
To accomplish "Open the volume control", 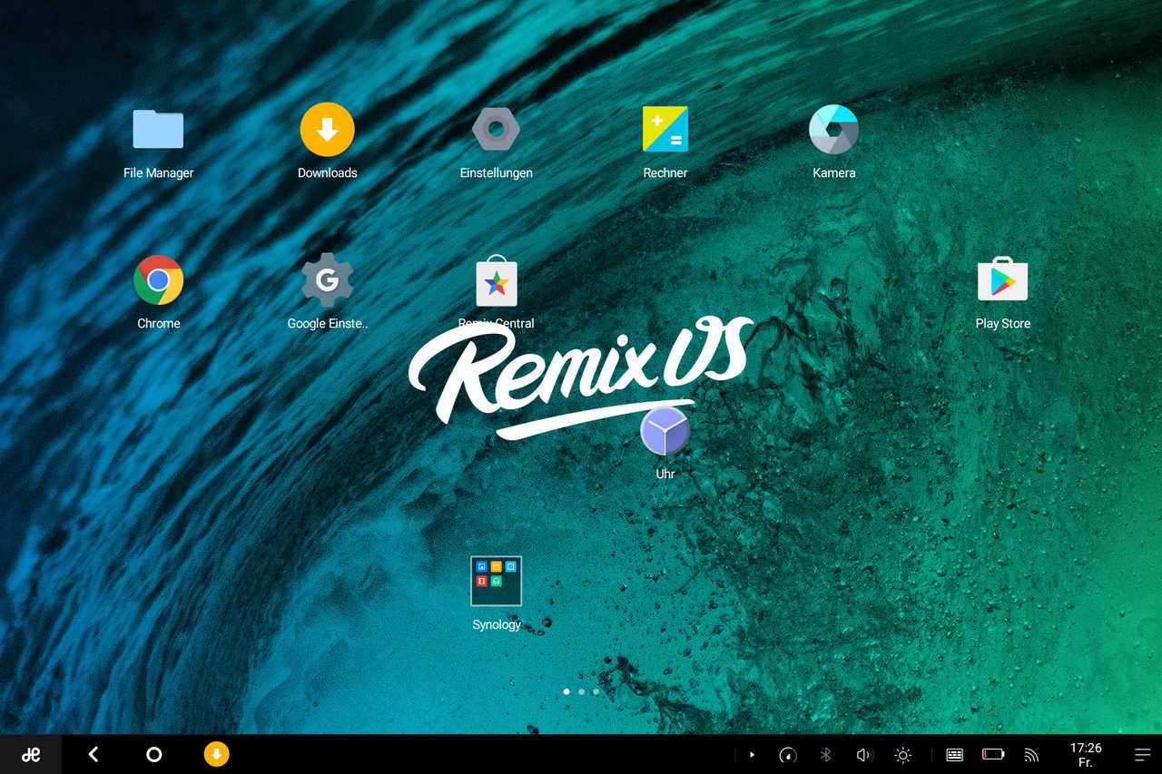I will click(x=864, y=754).
